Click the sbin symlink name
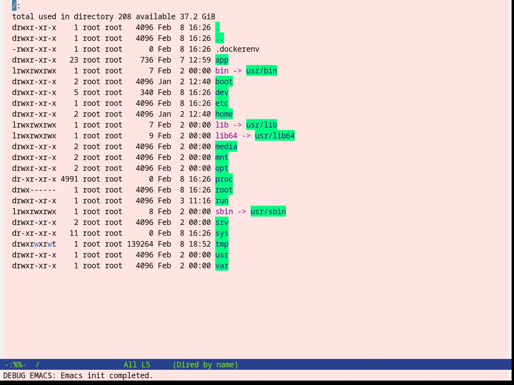This screenshot has width=514, height=385. point(224,212)
